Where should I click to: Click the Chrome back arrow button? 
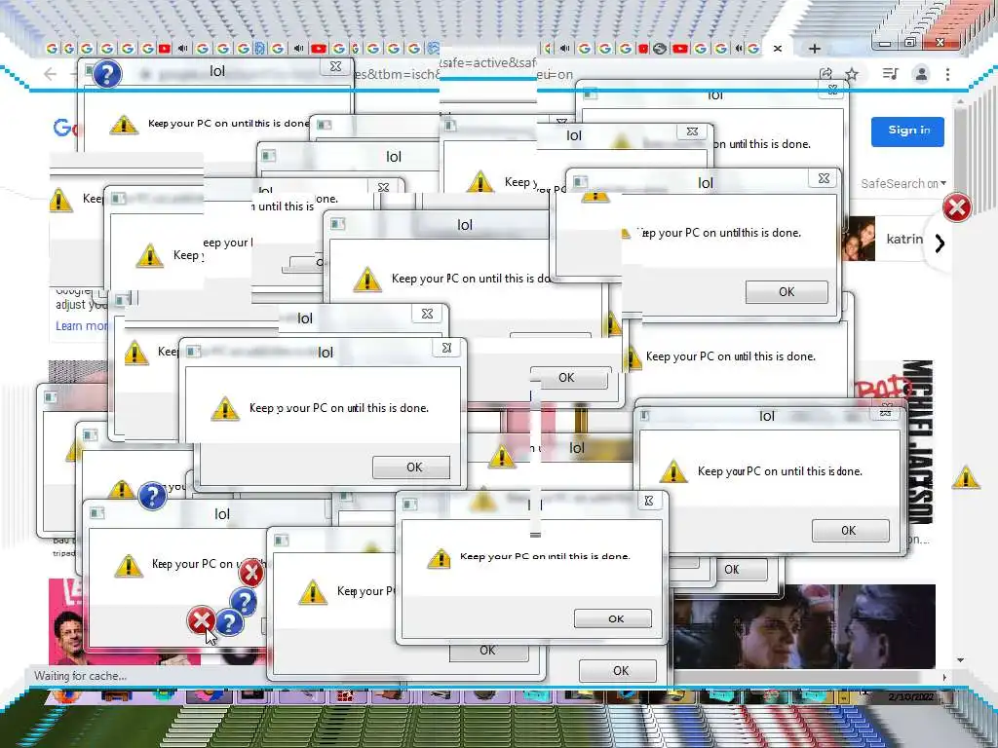51,74
